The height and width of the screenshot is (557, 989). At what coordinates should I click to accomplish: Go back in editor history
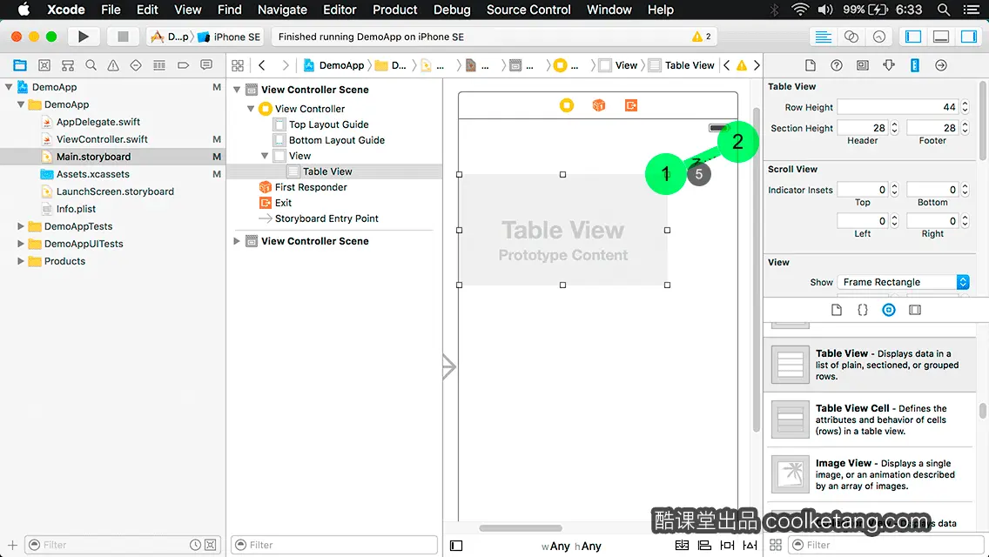click(x=262, y=65)
